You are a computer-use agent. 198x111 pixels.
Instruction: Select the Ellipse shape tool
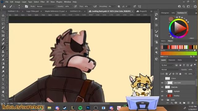3,88
